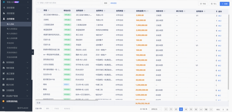Click the sort icon on 项目 column
Image resolution: width=232 pixels, height=112 pixels.
48,11
